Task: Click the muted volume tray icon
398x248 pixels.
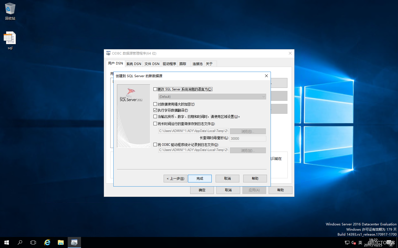Action: pos(354,242)
